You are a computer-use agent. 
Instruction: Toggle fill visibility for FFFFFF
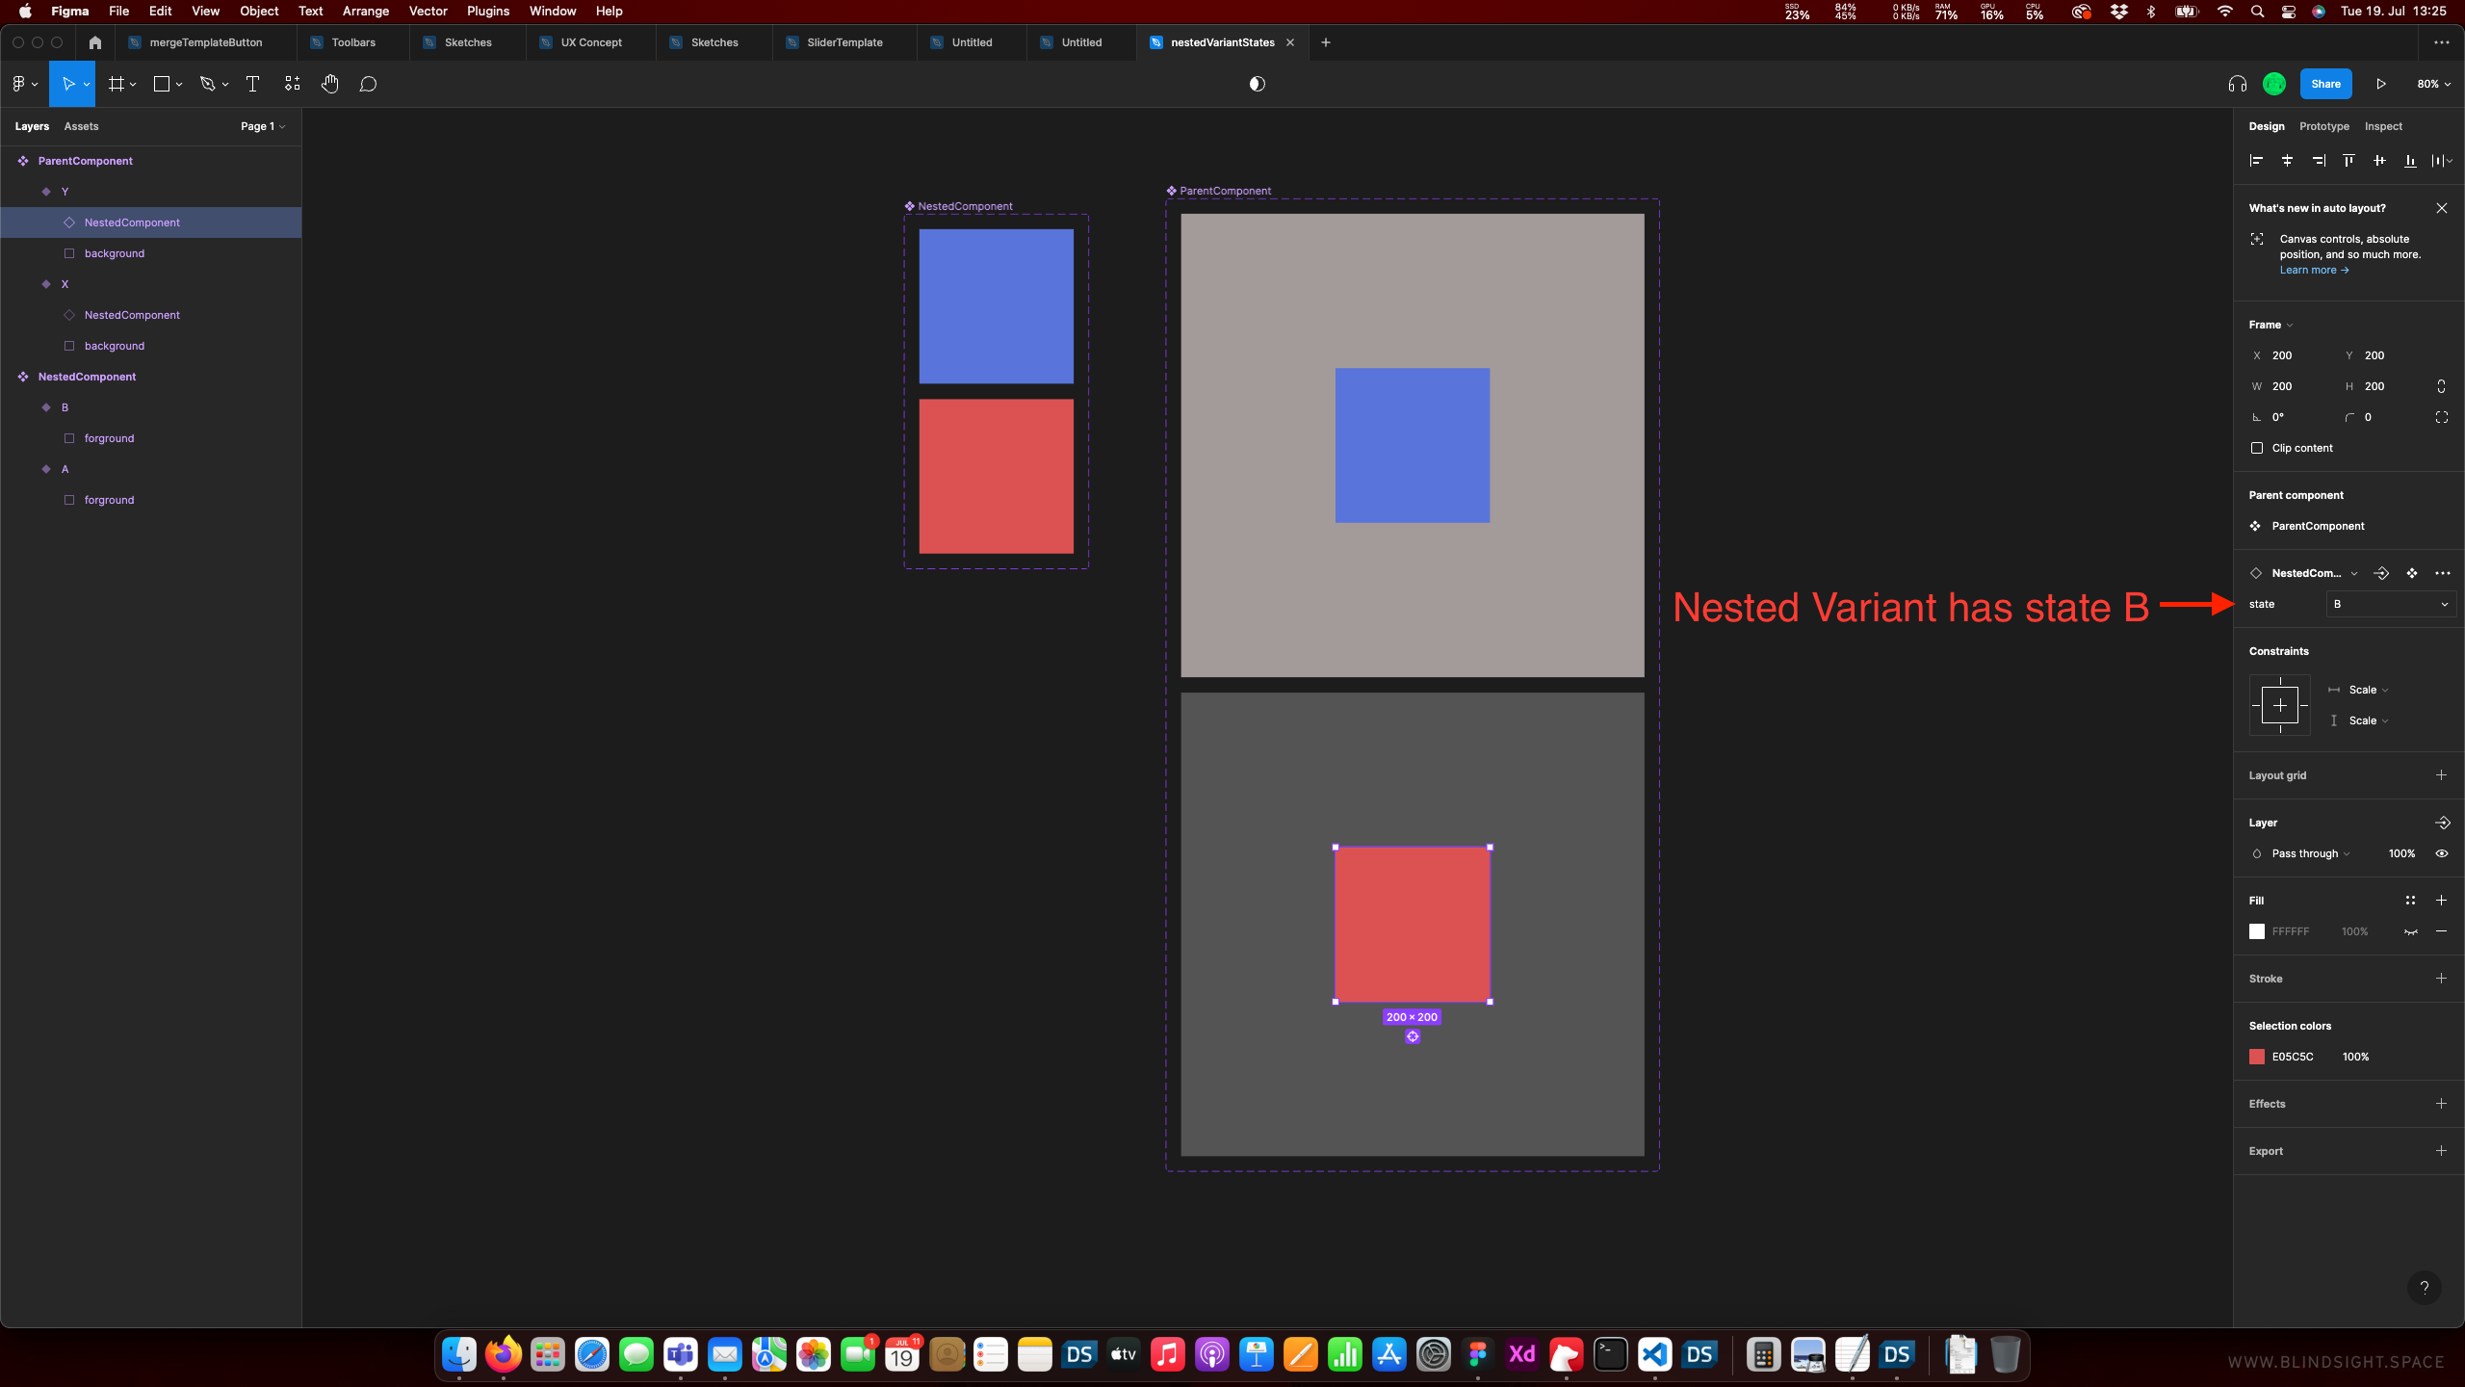tap(2411, 931)
